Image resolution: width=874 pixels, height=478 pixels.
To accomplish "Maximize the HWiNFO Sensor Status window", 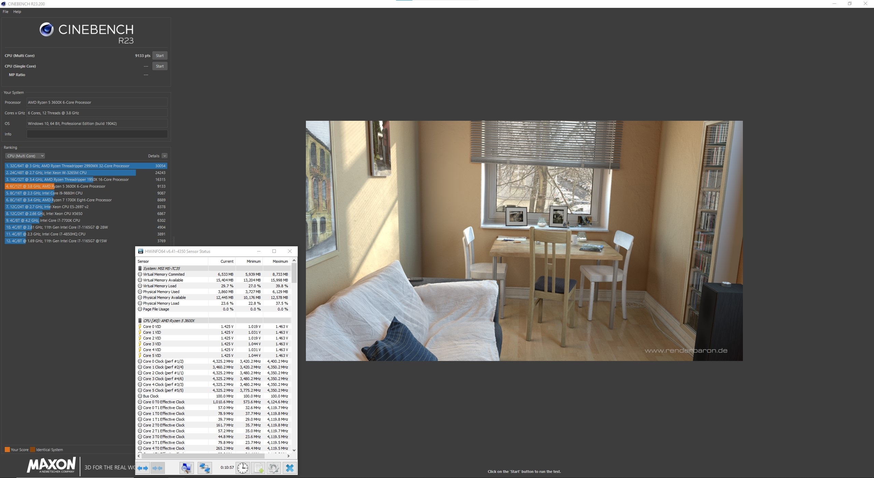I will click(x=274, y=251).
